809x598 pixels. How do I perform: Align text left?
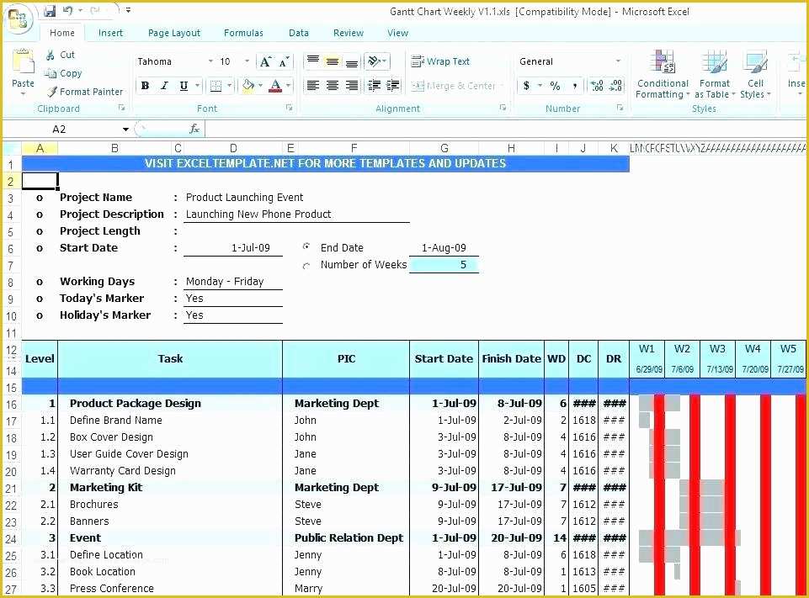click(312, 86)
